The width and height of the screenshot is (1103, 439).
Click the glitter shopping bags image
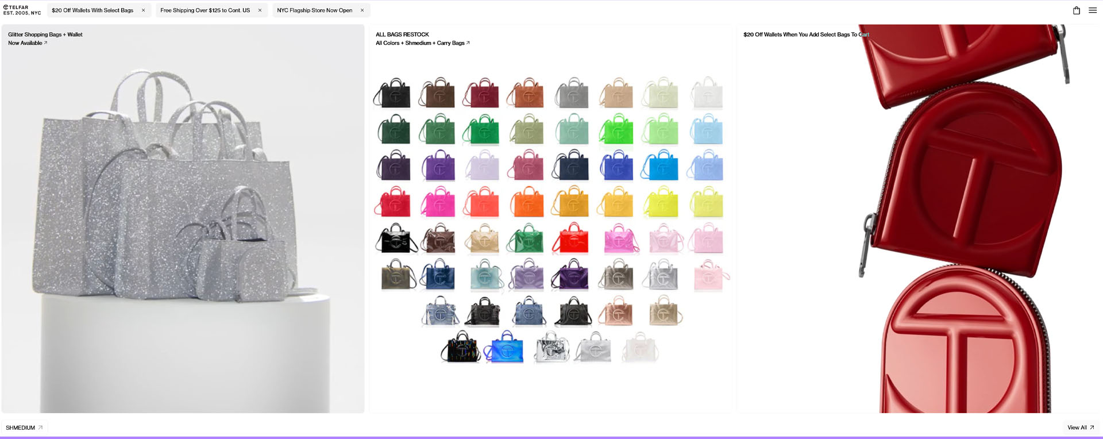tap(183, 218)
